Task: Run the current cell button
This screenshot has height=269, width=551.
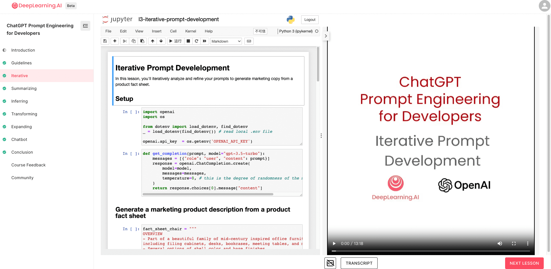Action: tap(175, 41)
